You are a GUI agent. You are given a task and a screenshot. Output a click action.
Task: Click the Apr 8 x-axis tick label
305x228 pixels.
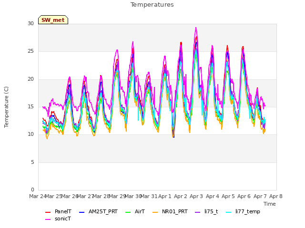tap(276, 196)
